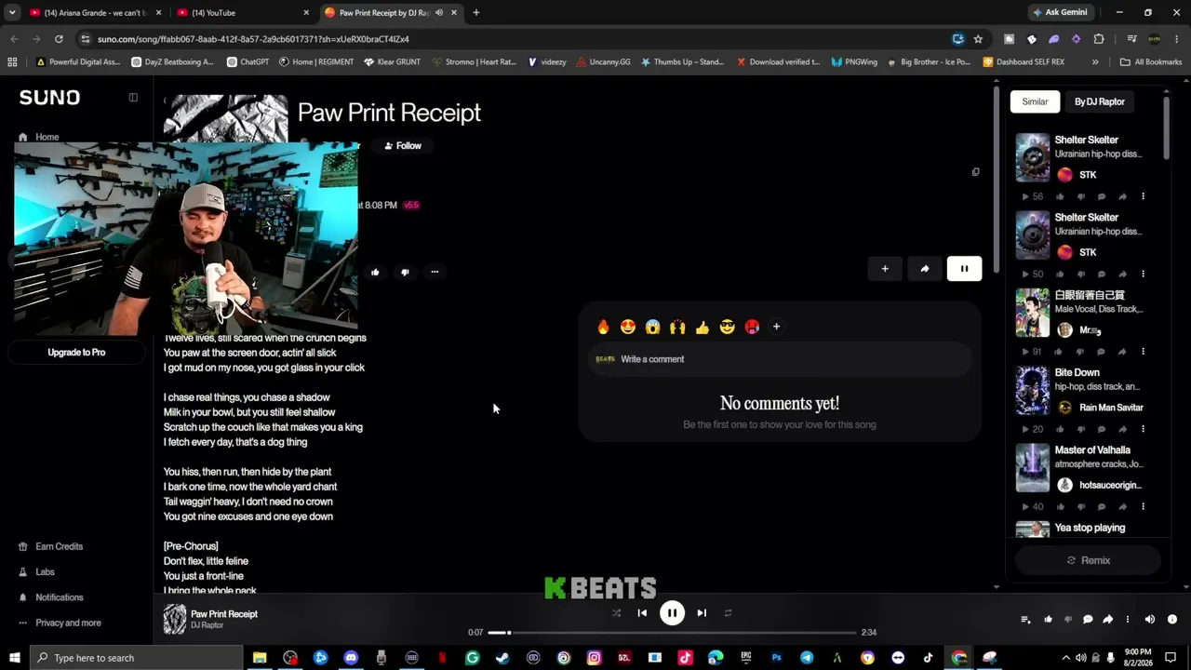
Task: Skip to the next track
Action: point(702,613)
